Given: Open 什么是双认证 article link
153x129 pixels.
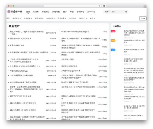Looking at the screenshot, I should [x=25, y=66].
